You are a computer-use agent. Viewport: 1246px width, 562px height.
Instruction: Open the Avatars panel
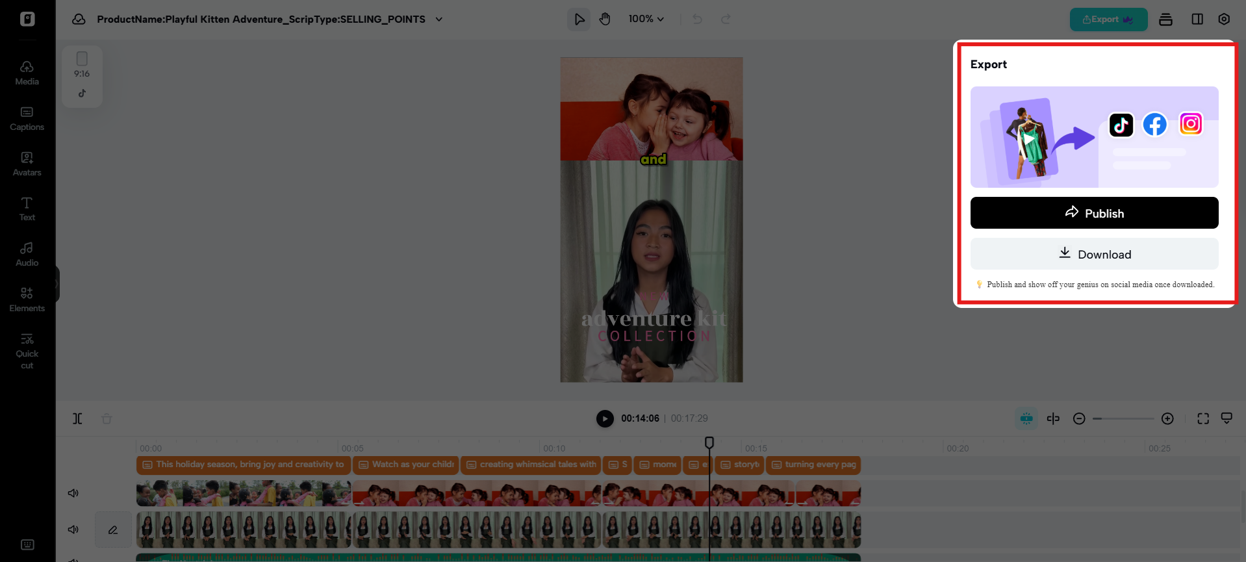[27, 164]
